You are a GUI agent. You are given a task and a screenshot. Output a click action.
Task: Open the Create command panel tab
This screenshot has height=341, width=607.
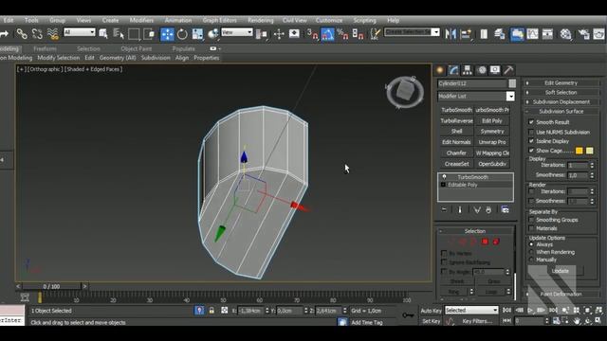coord(440,70)
